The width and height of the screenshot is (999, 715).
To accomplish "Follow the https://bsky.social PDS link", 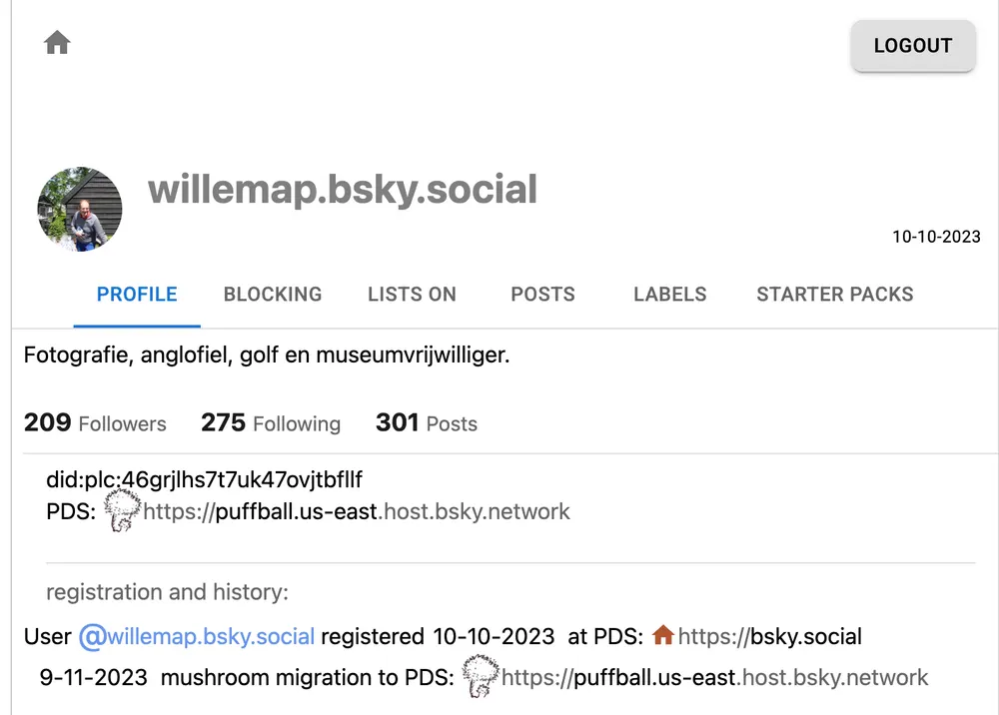I will click(769, 636).
